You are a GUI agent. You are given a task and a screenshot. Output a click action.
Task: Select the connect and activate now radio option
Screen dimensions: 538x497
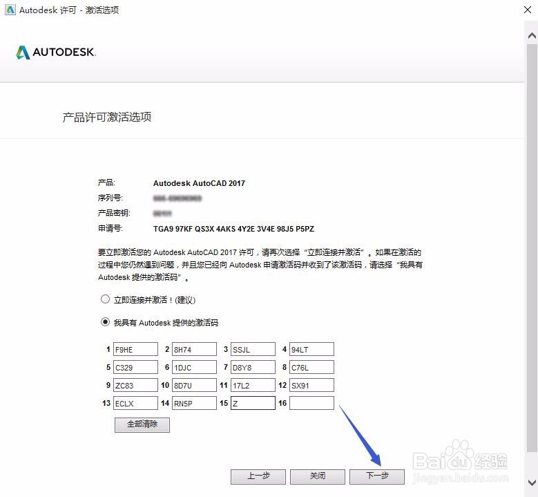(105, 299)
